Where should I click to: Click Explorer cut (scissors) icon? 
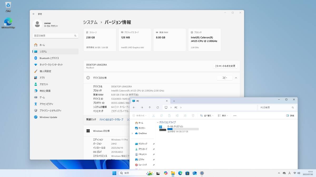tap(153, 115)
